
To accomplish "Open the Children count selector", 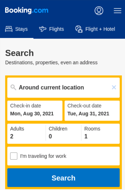I will 64,134.
